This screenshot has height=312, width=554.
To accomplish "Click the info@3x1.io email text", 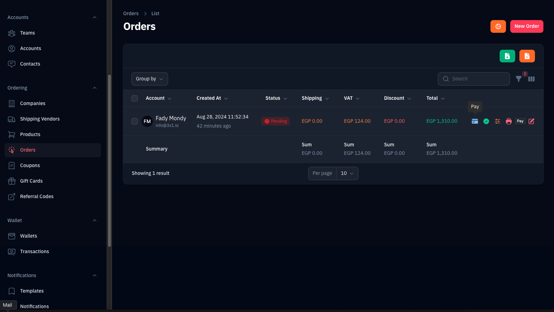I will 167,126.
